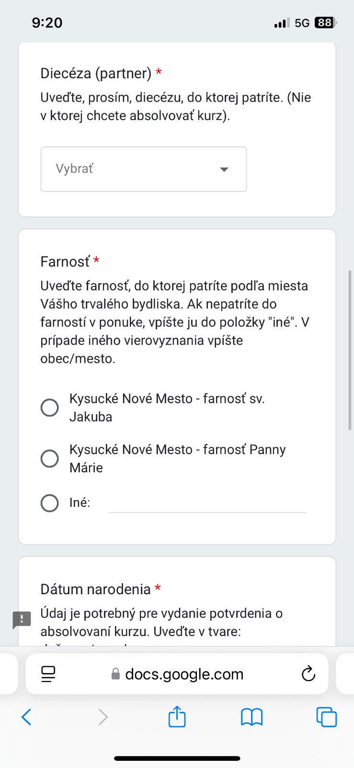Reload the page via refresh icon

308,674
